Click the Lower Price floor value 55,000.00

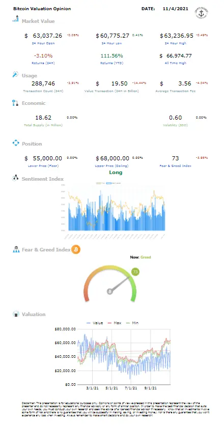click(x=47, y=158)
